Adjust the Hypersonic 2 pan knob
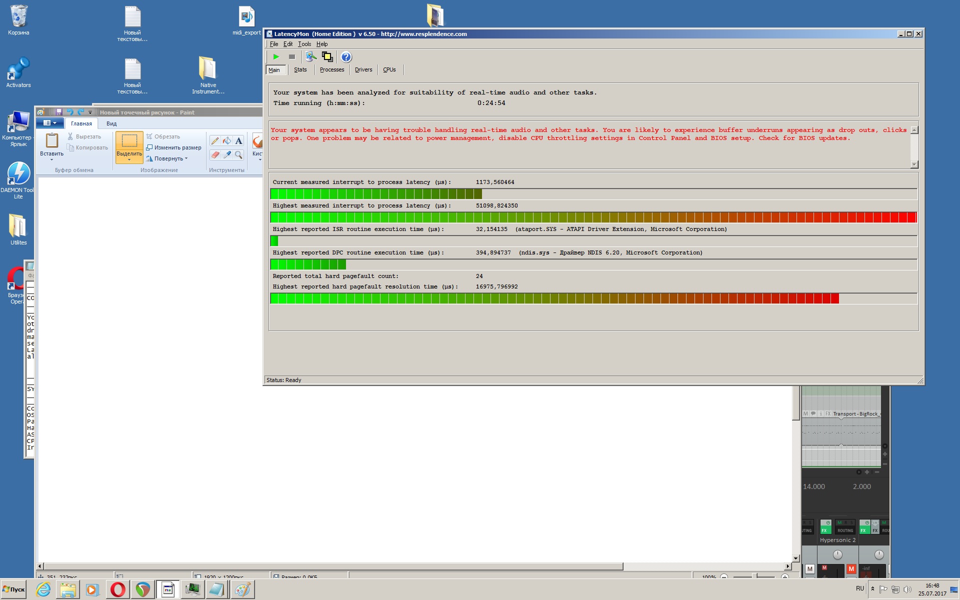 tap(837, 554)
